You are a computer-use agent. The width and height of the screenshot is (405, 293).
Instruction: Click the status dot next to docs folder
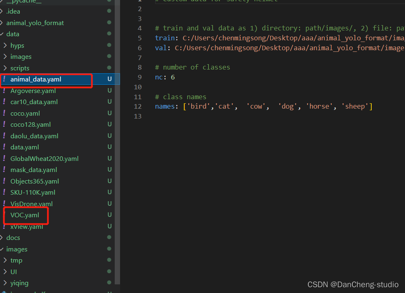(x=109, y=237)
